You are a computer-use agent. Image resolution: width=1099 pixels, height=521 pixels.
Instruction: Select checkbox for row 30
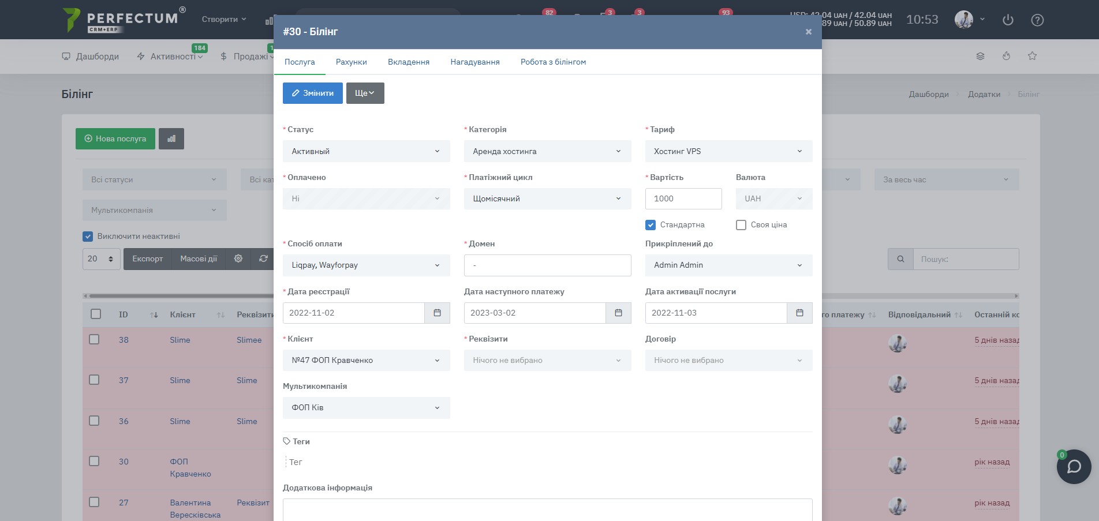click(94, 461)
